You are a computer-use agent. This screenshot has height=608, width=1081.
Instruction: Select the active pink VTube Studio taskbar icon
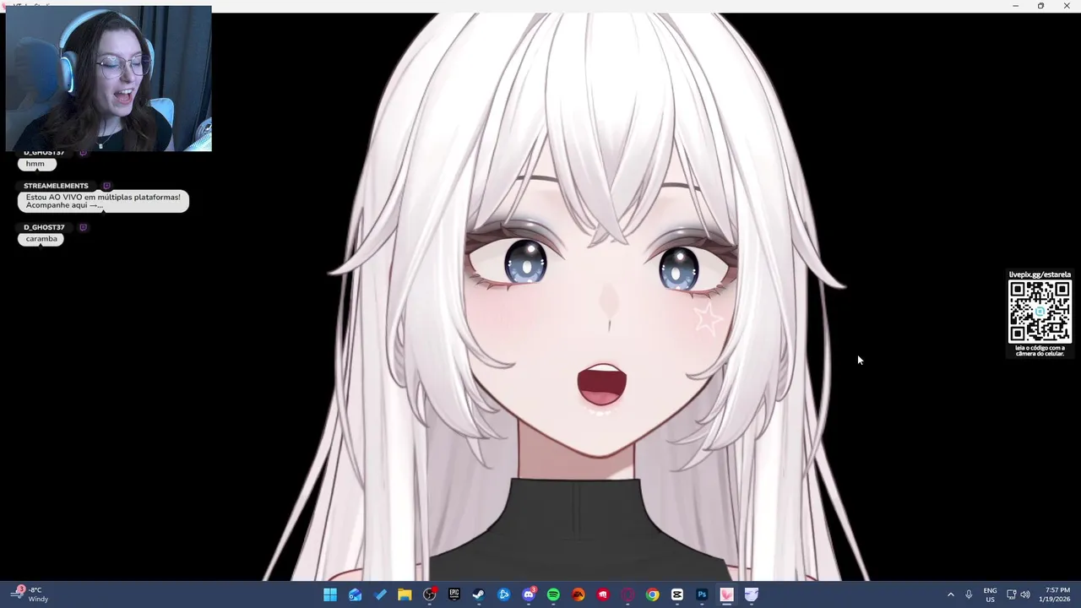(x=726, y=594)
